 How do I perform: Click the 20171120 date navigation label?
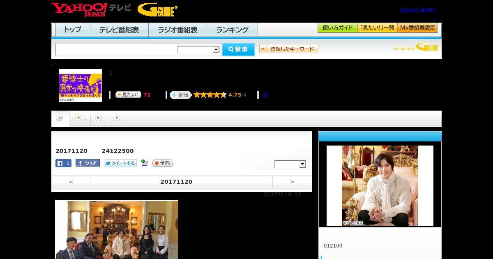coord(176,182)
